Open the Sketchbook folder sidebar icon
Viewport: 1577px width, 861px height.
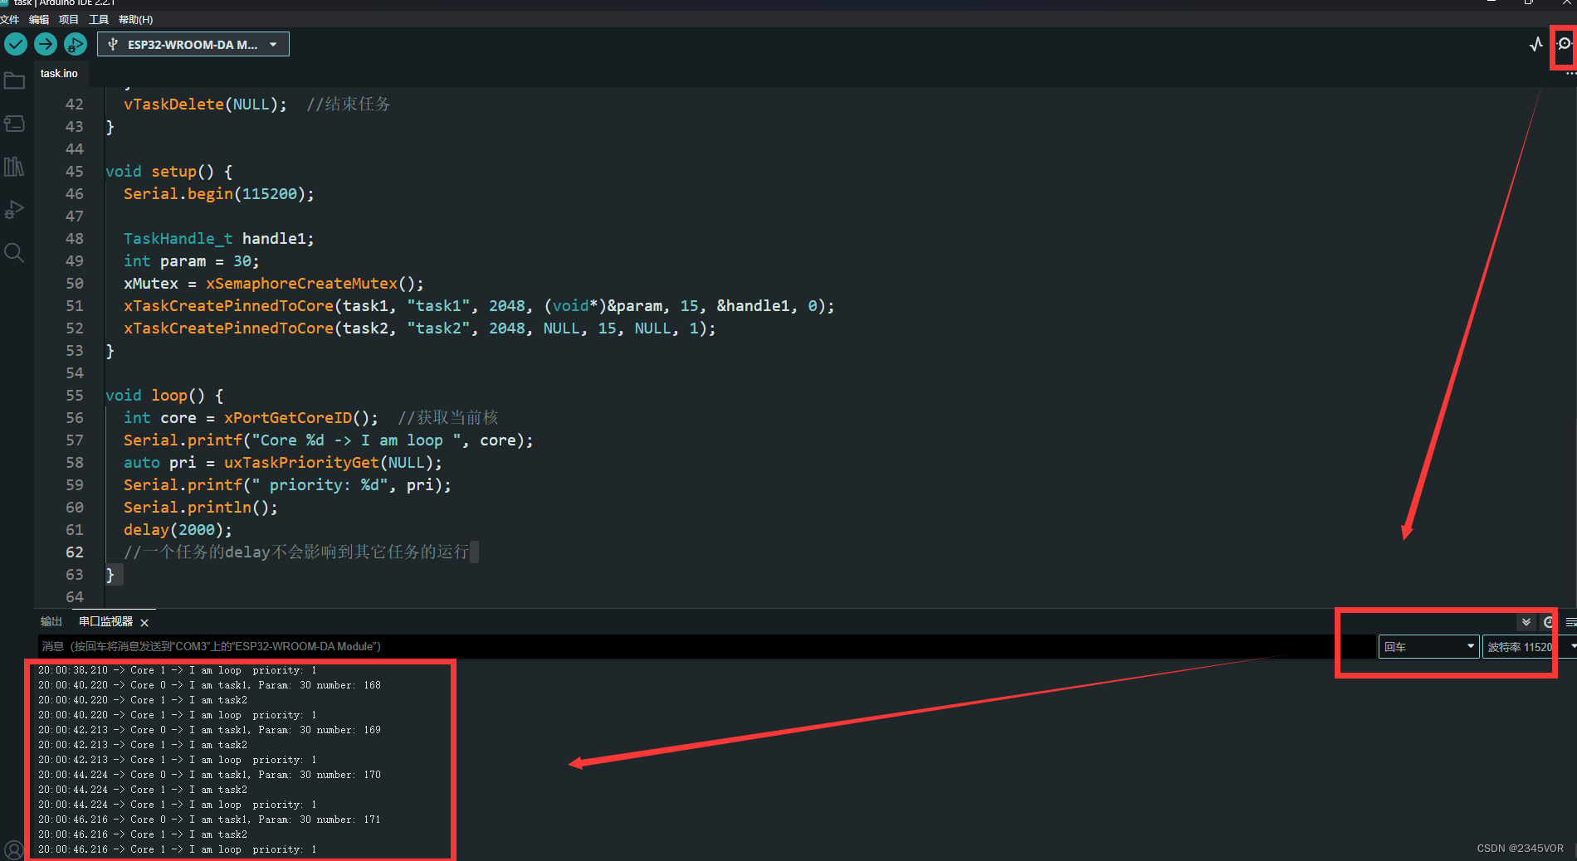(14, 80)
